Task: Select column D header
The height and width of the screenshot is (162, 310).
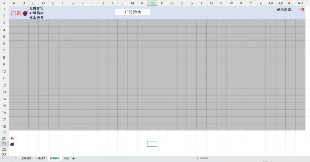Action: click(x=44, y=3)
